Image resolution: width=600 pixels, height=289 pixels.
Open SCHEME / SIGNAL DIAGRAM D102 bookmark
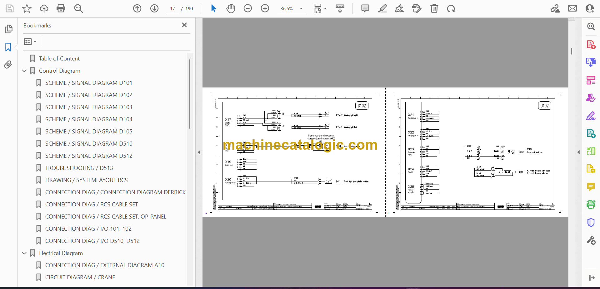pyautogui.click(x=89, y=95)
